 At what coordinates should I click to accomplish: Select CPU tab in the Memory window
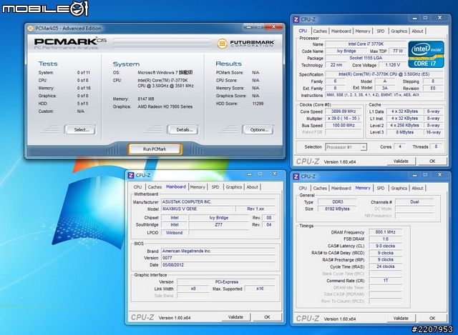[303, 189]
